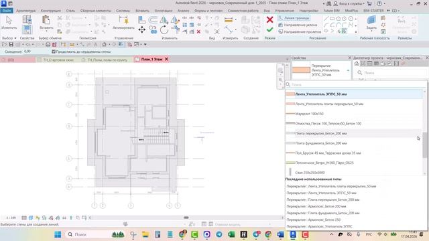Click swatch beside Отмостка_Песок 100 type
The width and height of the screenshot is (429, 241).
click(290, 123)
